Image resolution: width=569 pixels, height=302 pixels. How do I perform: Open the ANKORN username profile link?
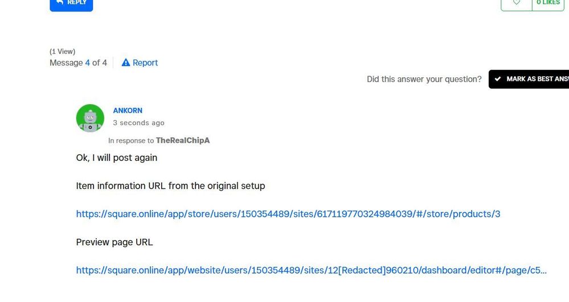128,110
